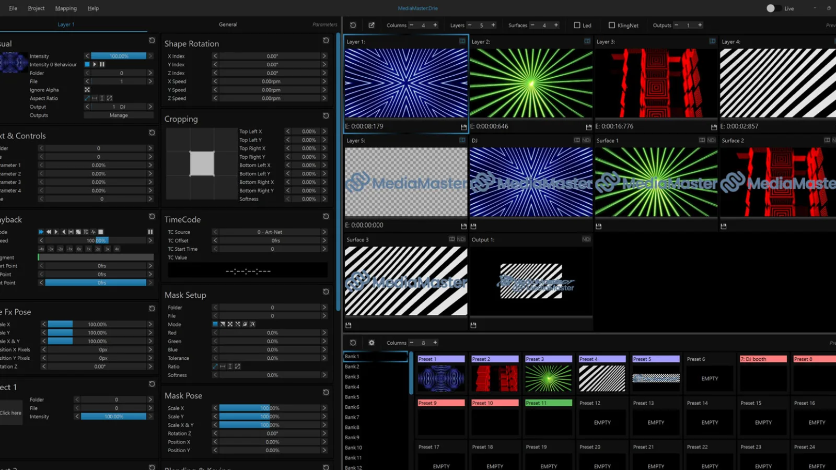The image size is (836, 470).
Task: Open the Project menu
Action: click(36, 8)
